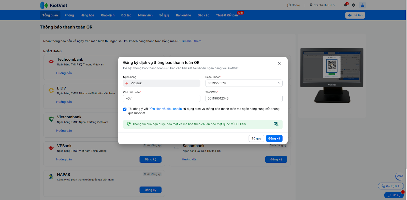
Task: Open the Bán online menu
Action: point(183,15)
